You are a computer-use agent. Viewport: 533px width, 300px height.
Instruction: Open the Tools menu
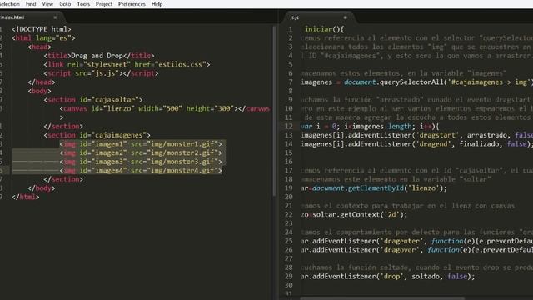pyautogui.click(x=83, y=4)
